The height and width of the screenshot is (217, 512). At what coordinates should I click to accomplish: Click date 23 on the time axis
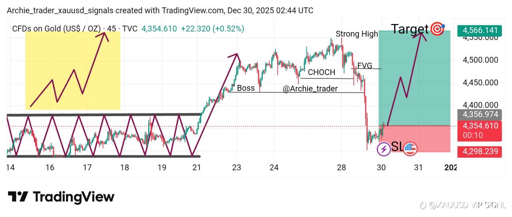coord(236,167)
